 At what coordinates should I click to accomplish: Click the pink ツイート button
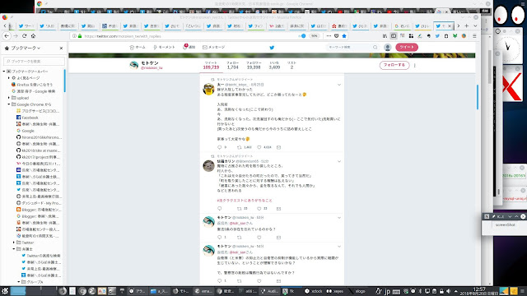pos(407,48)
